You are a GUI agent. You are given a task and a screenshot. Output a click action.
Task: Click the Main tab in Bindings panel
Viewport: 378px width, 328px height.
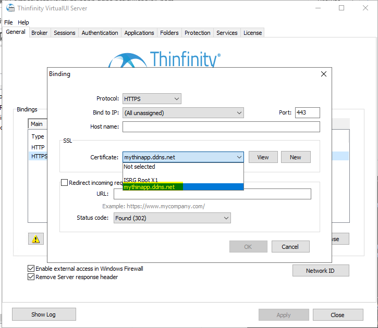click(x=37, y=124)
